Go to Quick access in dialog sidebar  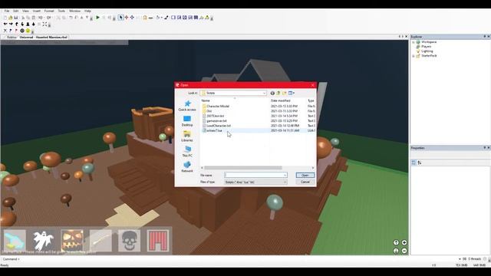point(187,106)
